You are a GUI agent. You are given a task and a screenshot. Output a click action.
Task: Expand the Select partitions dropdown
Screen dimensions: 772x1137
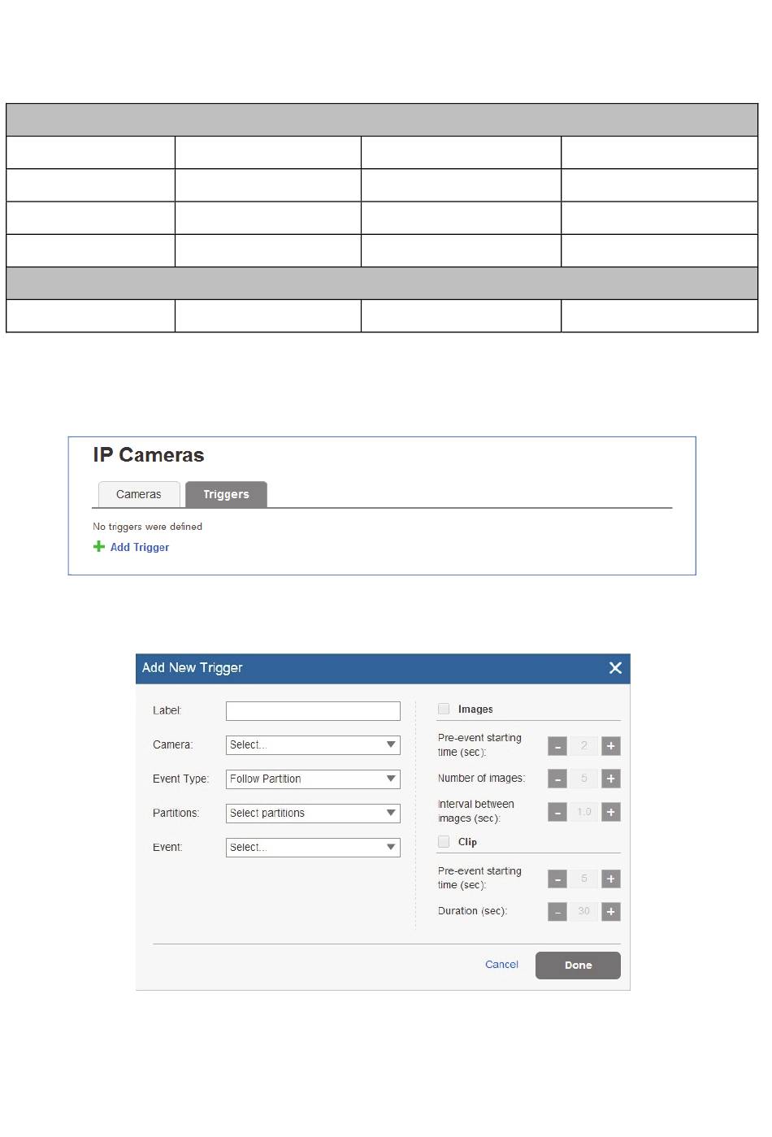point(313,814)
